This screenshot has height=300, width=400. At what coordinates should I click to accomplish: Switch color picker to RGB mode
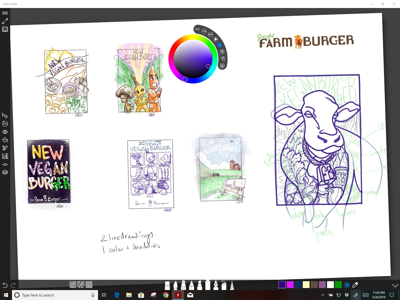pos(210,34)
